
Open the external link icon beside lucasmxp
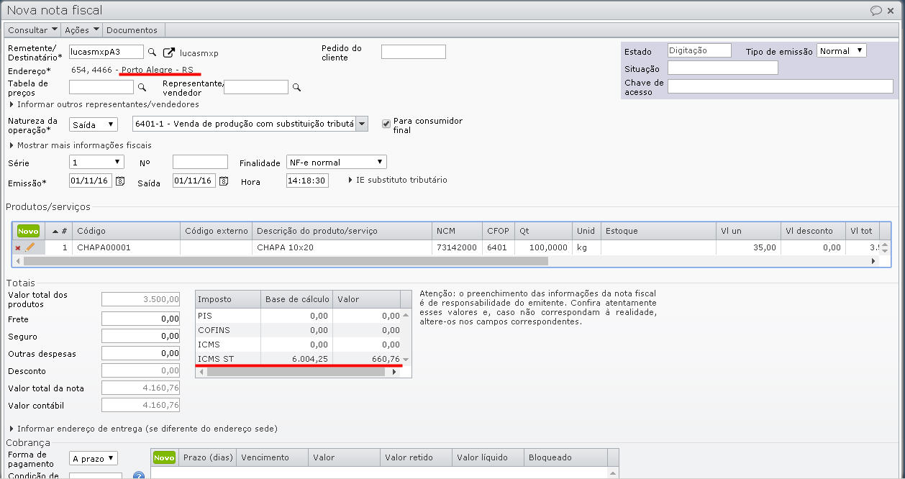click(x=169, y=53)
